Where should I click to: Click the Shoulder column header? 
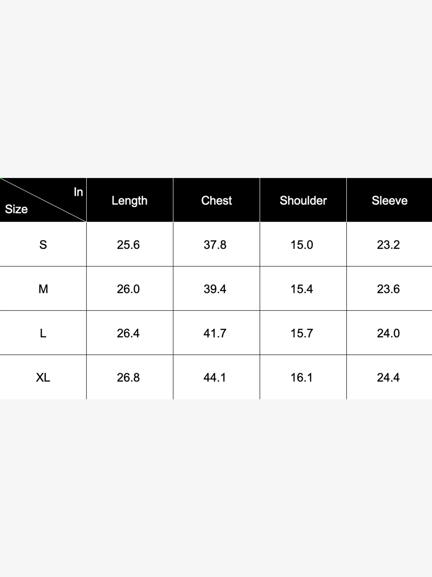tap(303, 201)
